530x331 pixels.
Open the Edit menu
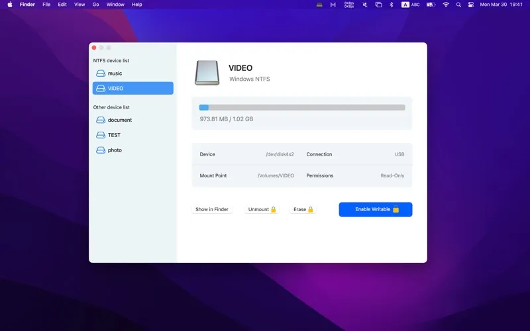coord(62,5)
